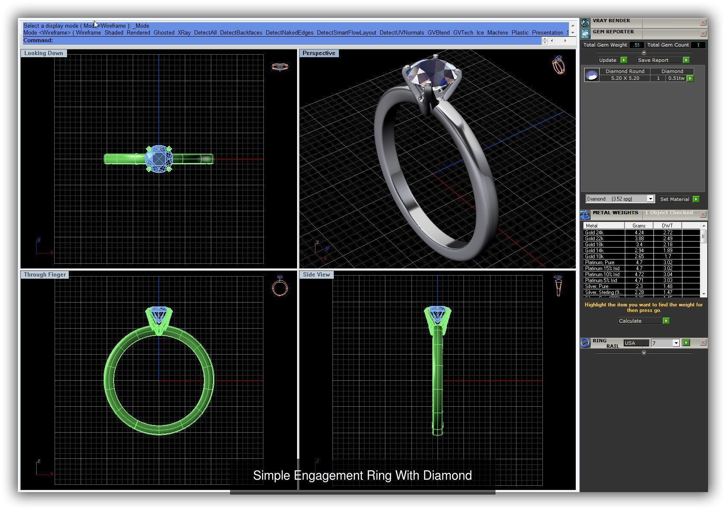Click the Metal Weights panel icon
The image size is (726, 510).
tap(585, 214)
